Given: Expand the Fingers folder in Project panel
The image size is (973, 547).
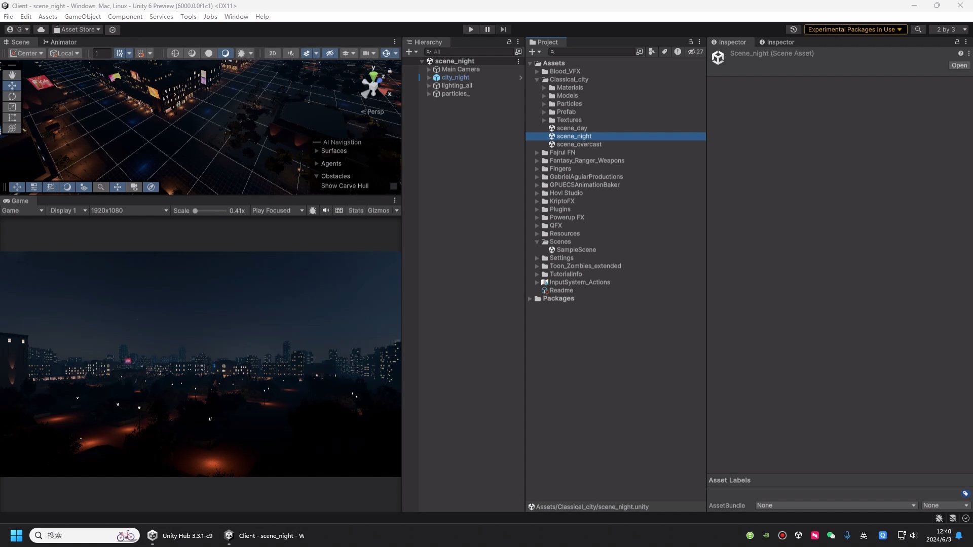Looking at the screenshot, I should pyautogui.click(x=538, y=169).
